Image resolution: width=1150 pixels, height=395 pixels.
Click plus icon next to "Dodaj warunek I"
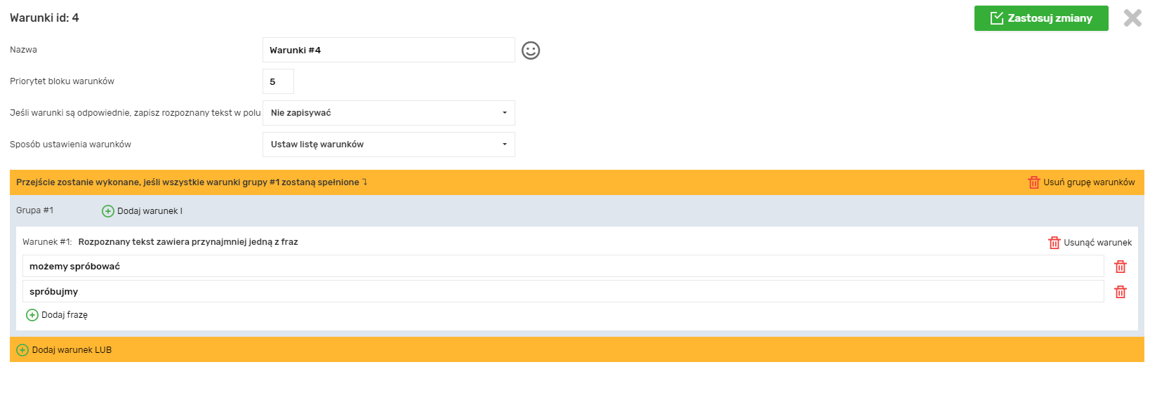point(108,211)
